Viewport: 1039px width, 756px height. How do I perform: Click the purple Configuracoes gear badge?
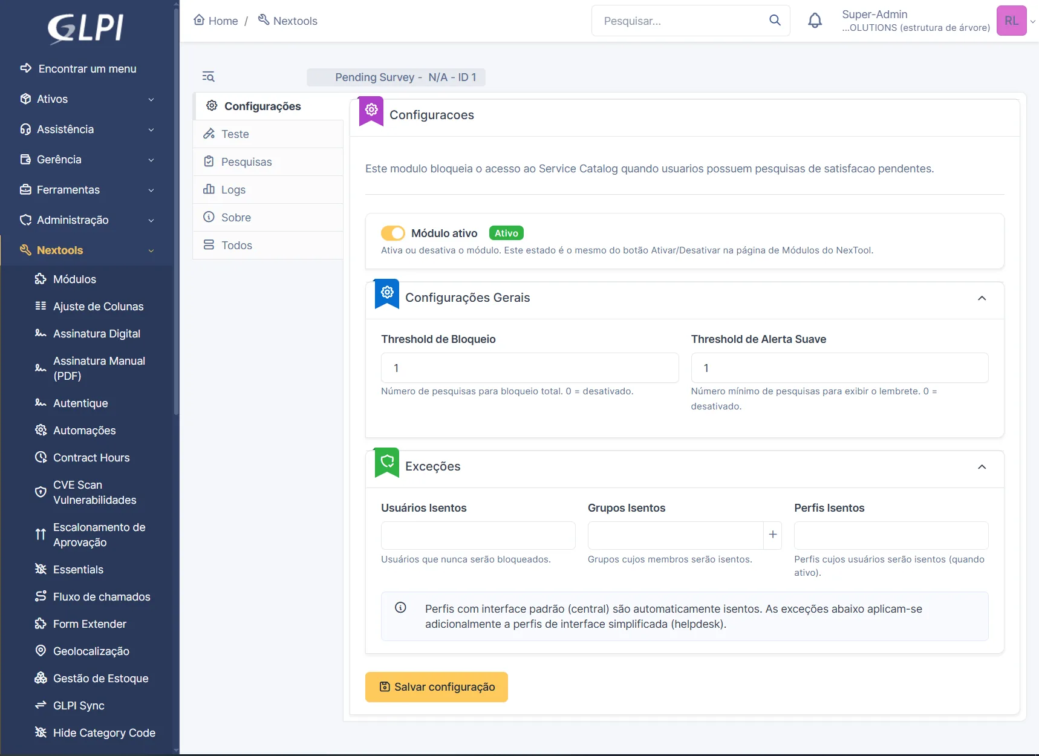(371, 110)
